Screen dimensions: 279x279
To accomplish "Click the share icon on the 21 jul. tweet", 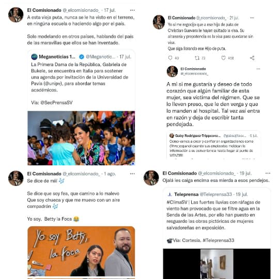I will pyautogui.click(x=252, y=58).
